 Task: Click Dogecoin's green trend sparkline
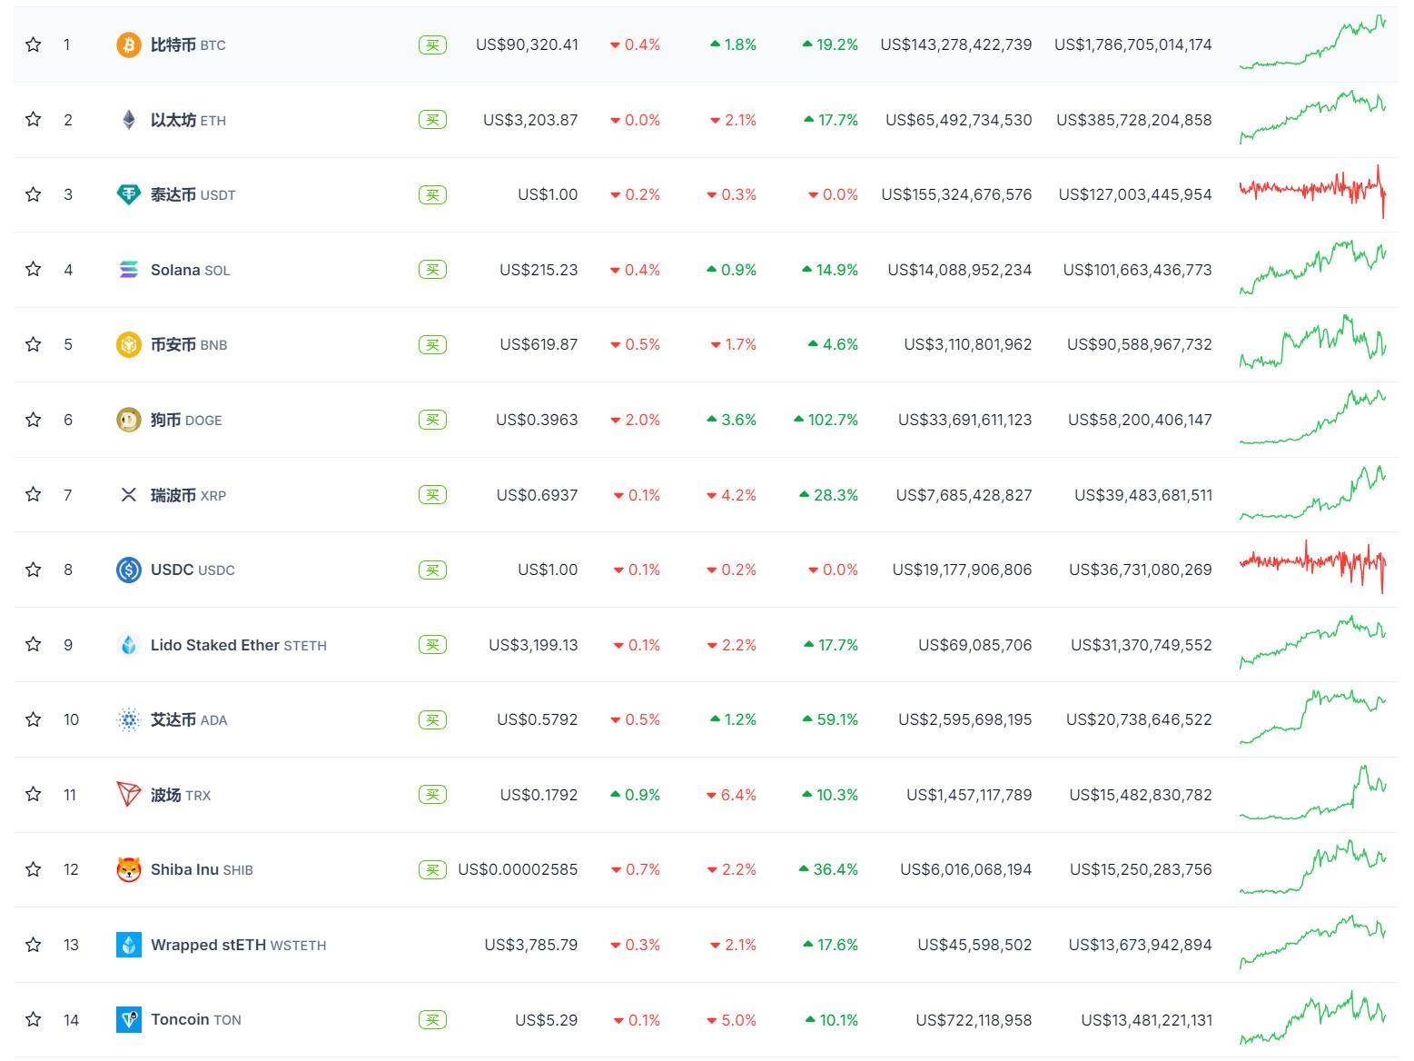(1312, 419)
